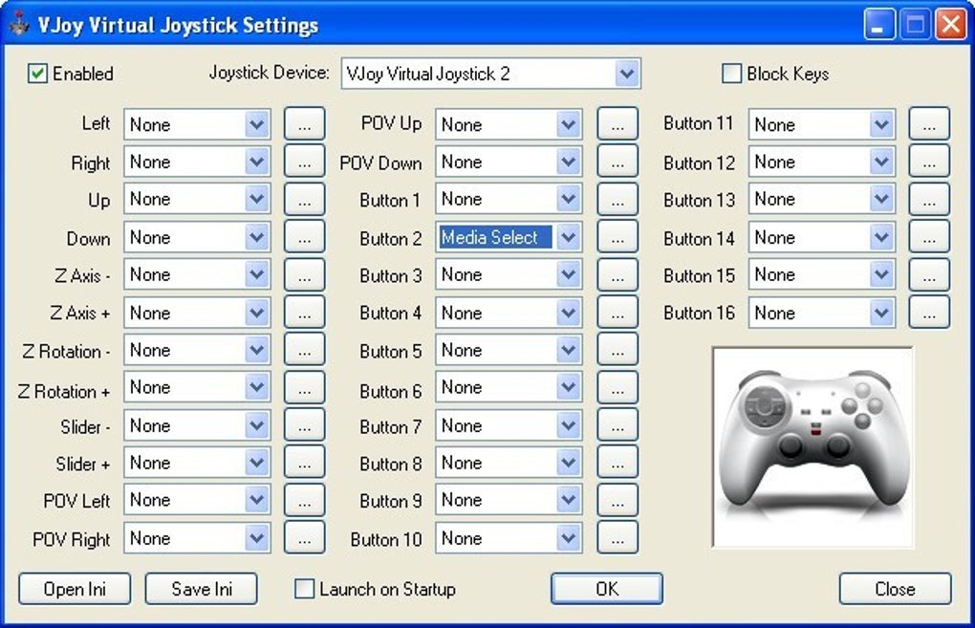Click the ... button for Left

(x=305, y=123)
